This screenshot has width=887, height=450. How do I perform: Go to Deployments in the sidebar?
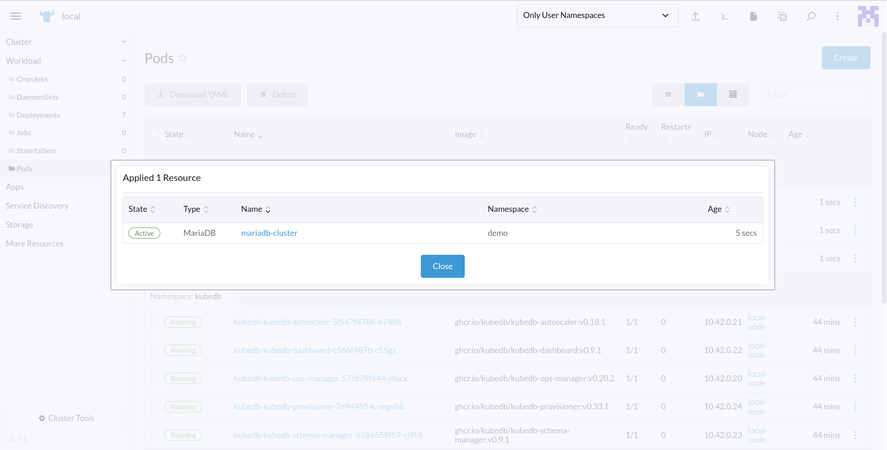pos(38,115)
